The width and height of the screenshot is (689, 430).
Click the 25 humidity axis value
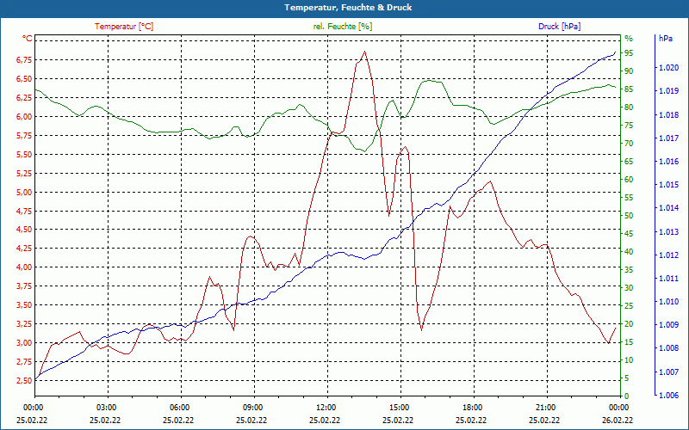(x=629, y=306)
